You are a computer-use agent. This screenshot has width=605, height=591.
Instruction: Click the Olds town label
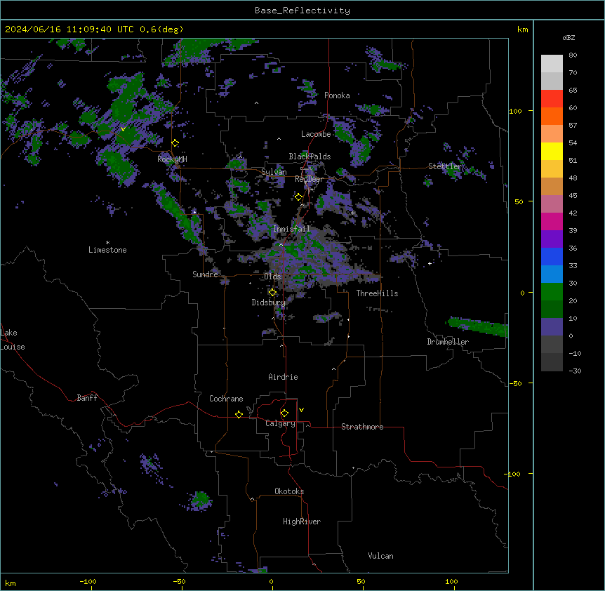(x=272, y=277)
